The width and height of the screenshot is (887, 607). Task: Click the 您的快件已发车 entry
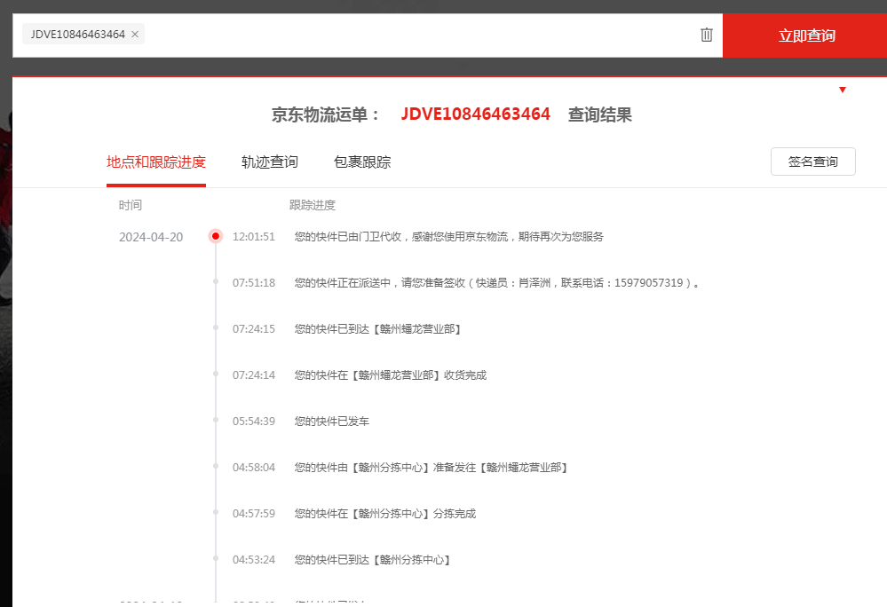click(x=331, y=422)
